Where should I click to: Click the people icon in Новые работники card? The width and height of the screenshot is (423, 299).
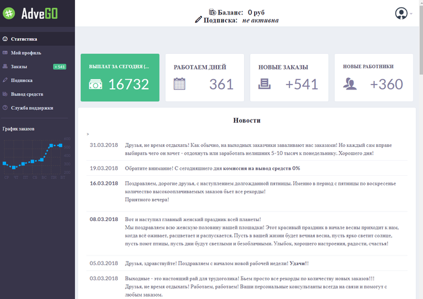[349, 85]
